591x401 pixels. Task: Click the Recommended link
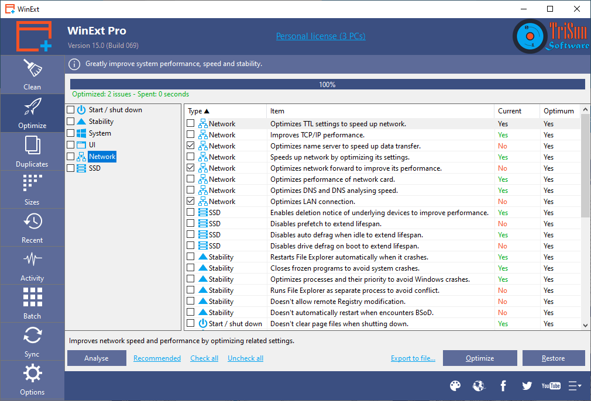157,358
